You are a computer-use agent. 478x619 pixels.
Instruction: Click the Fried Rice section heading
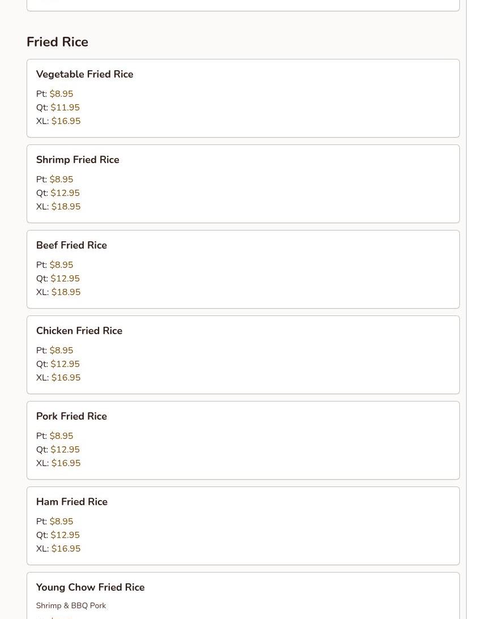click(x=57, y=42)
